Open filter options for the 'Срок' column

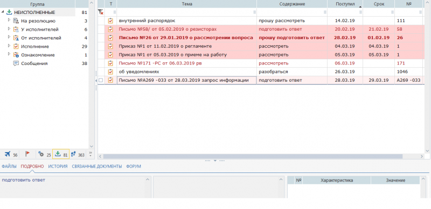coord(392,12)
